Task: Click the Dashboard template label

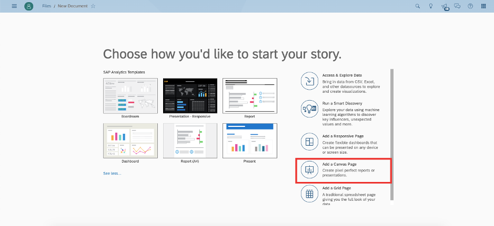Action: (x=130, y=162)
